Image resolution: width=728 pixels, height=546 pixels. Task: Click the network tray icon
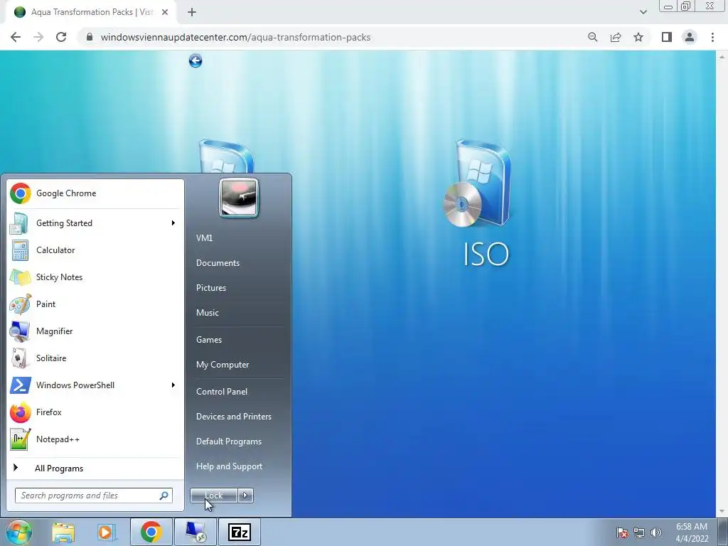(x=639, y=532)
